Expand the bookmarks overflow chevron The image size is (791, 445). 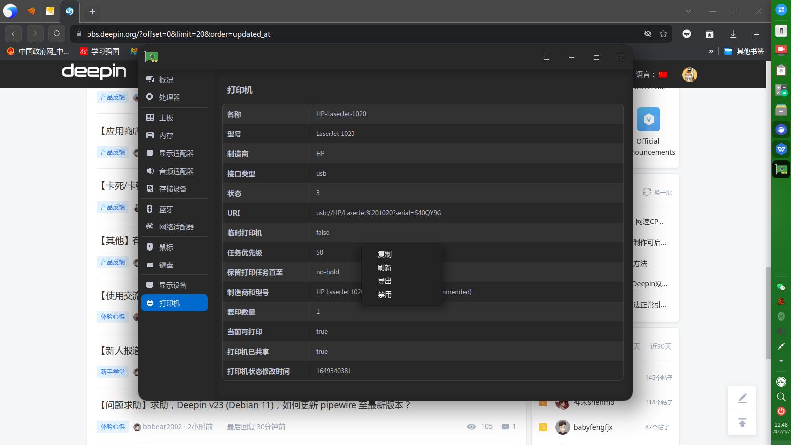711,51
